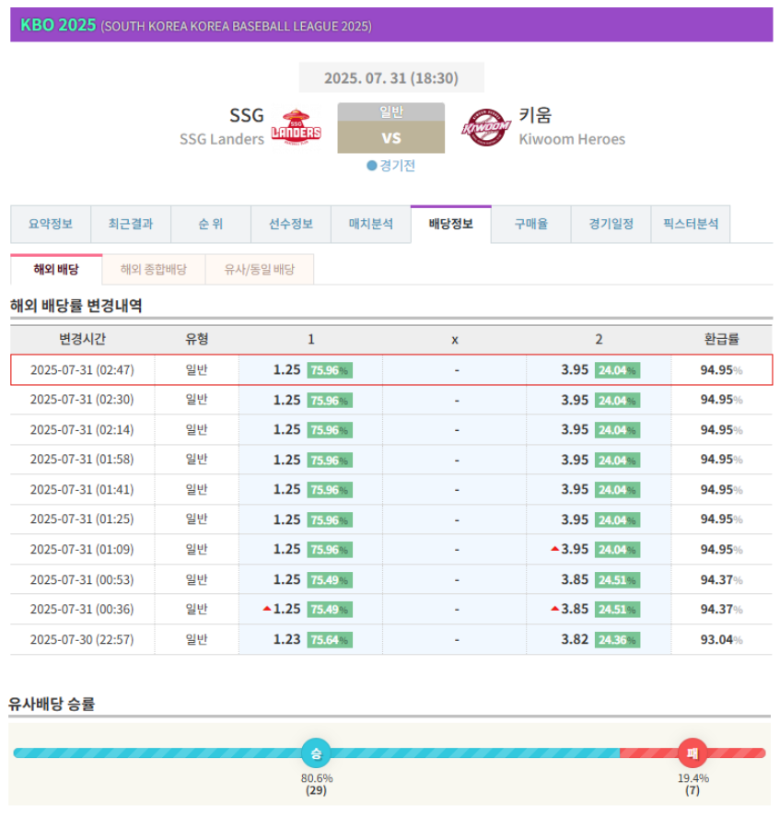The image size is (780, 816).
Task: Click the 75.64% badge in 22:57 row
Action: 330,640
